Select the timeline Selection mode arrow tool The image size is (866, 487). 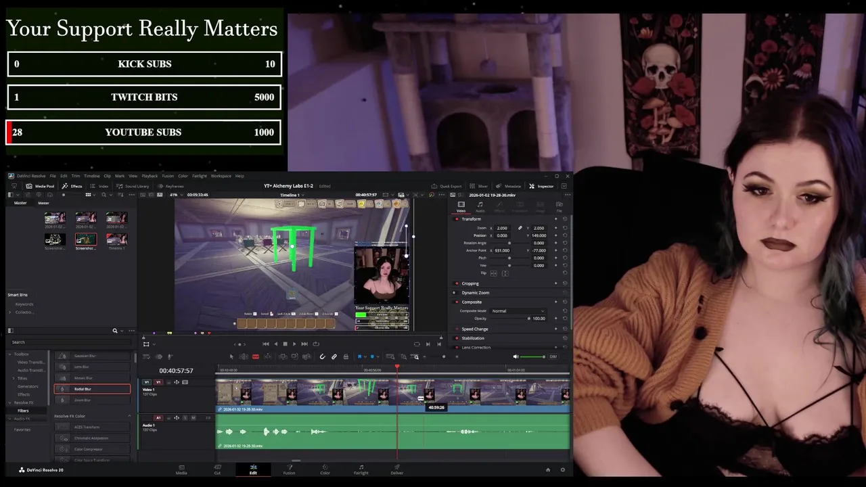(x=231, y=356)
